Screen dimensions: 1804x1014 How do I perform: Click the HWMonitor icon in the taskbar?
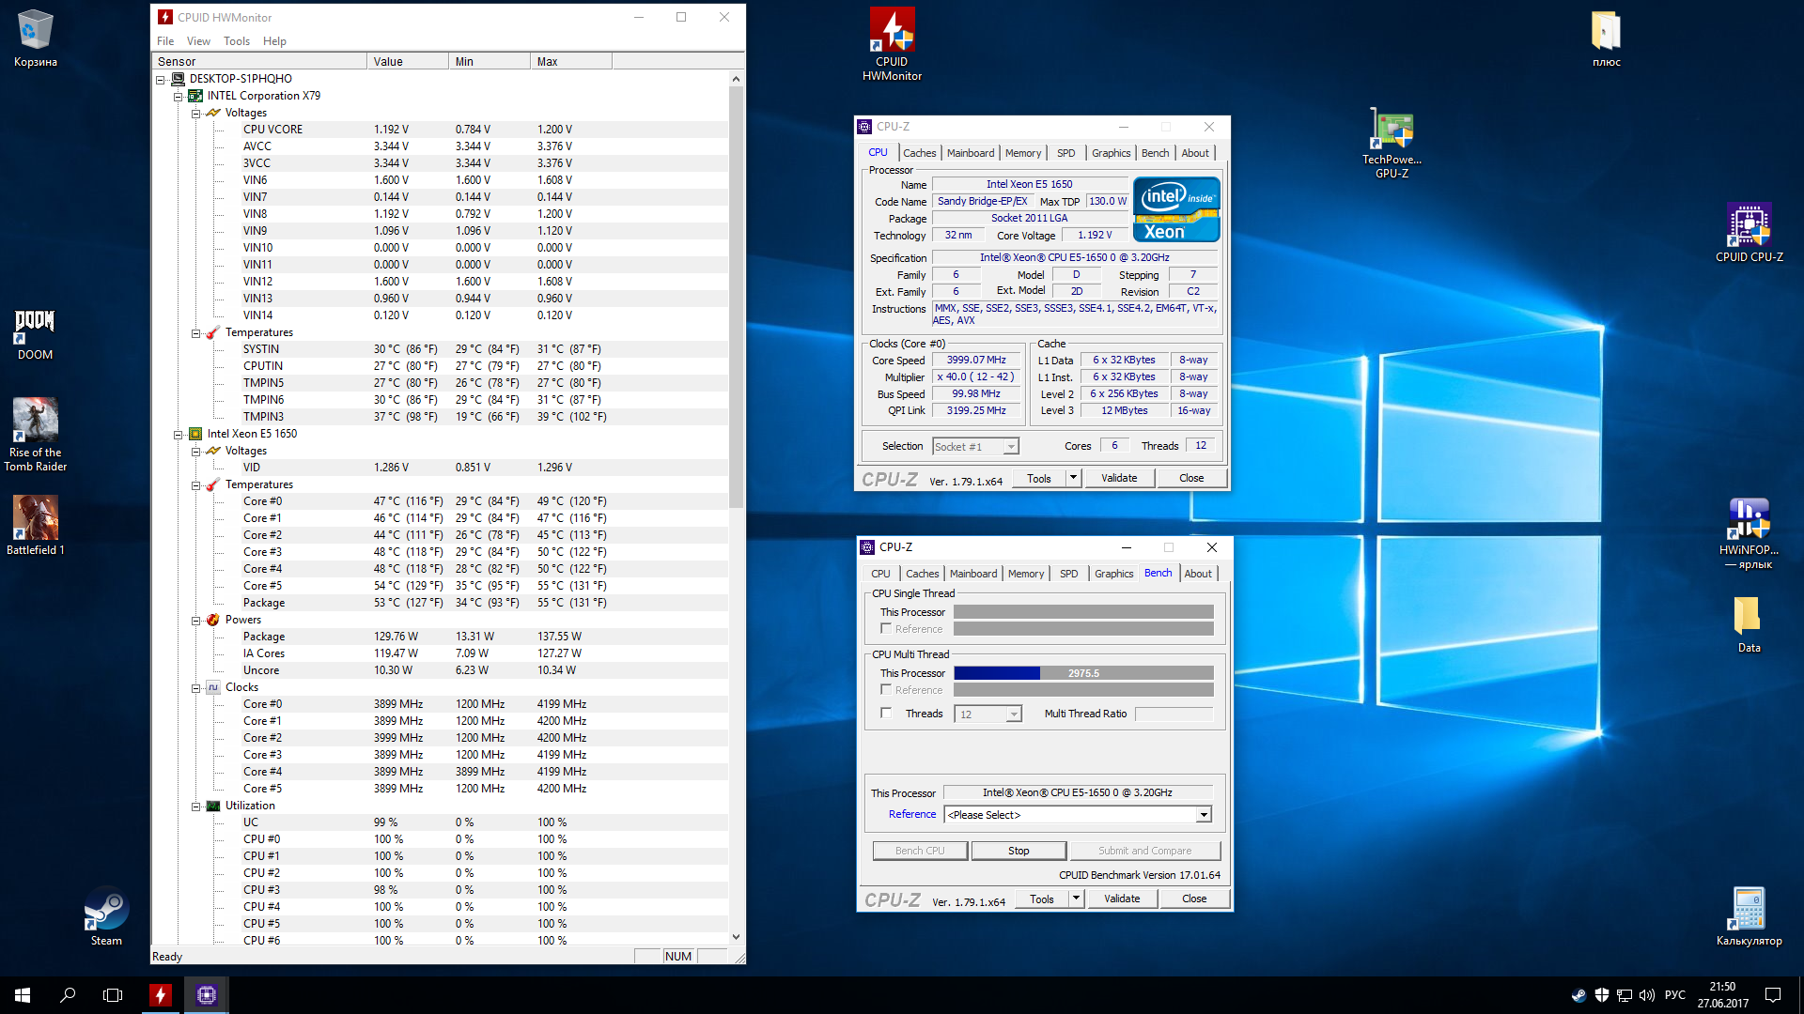click(x=161, y=994)
